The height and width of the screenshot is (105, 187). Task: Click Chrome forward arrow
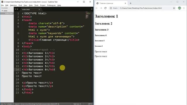101,8
